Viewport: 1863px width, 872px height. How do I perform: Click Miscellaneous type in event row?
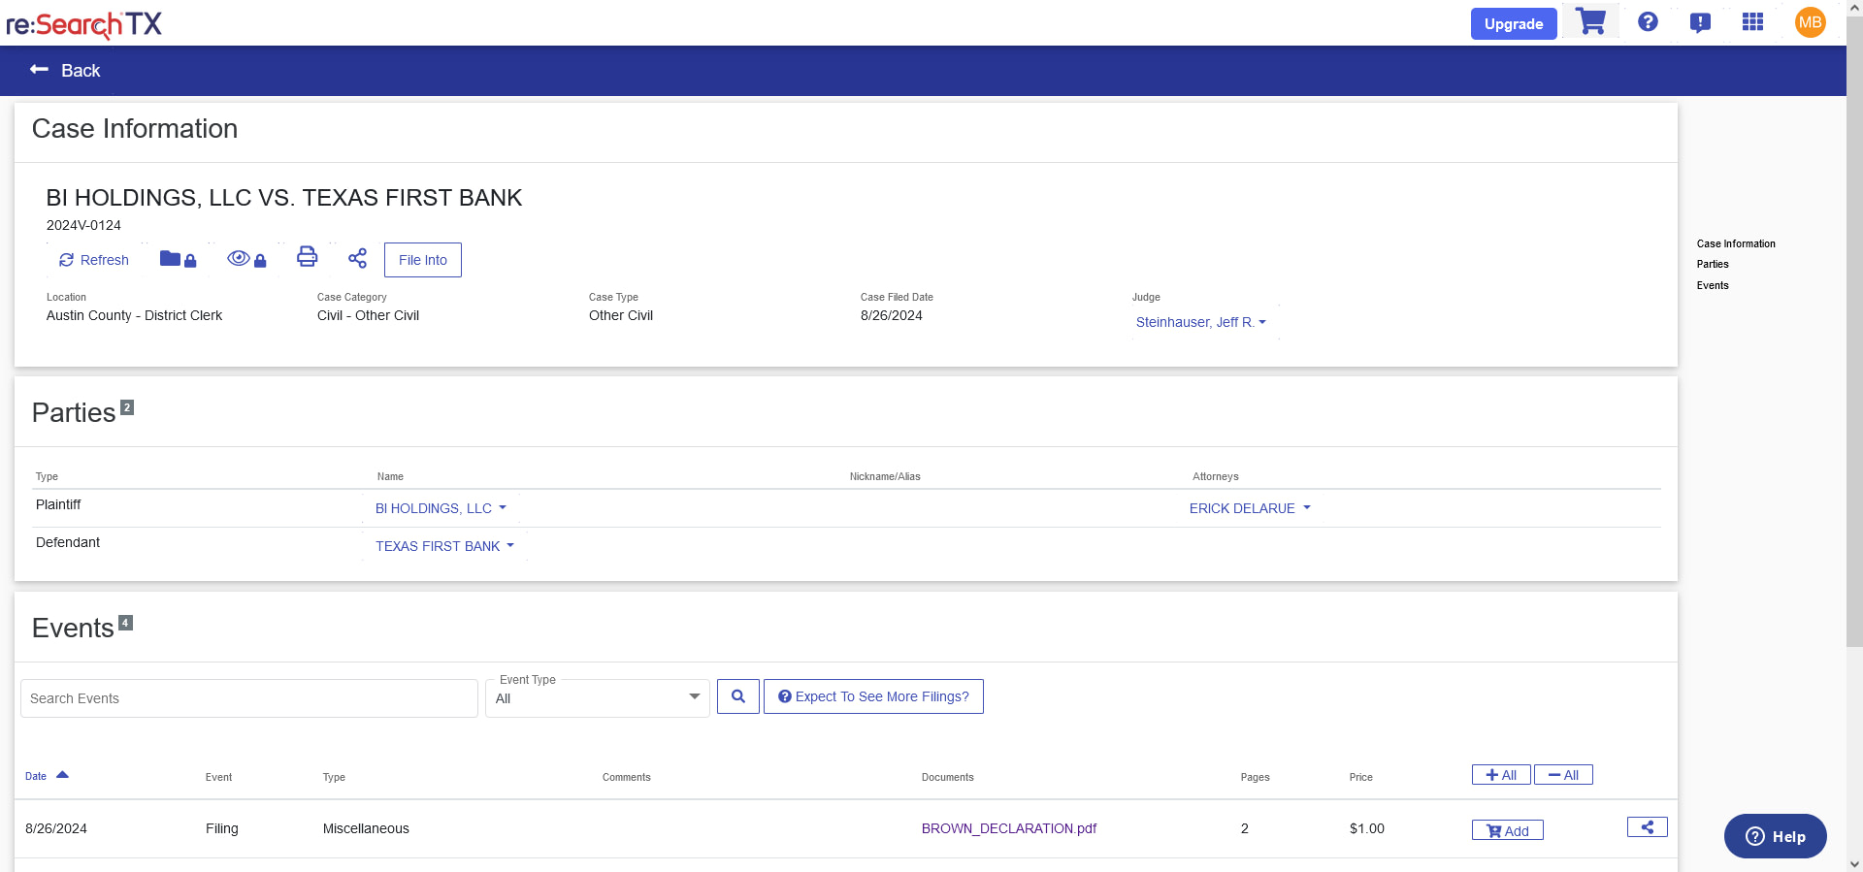(366, 828)
